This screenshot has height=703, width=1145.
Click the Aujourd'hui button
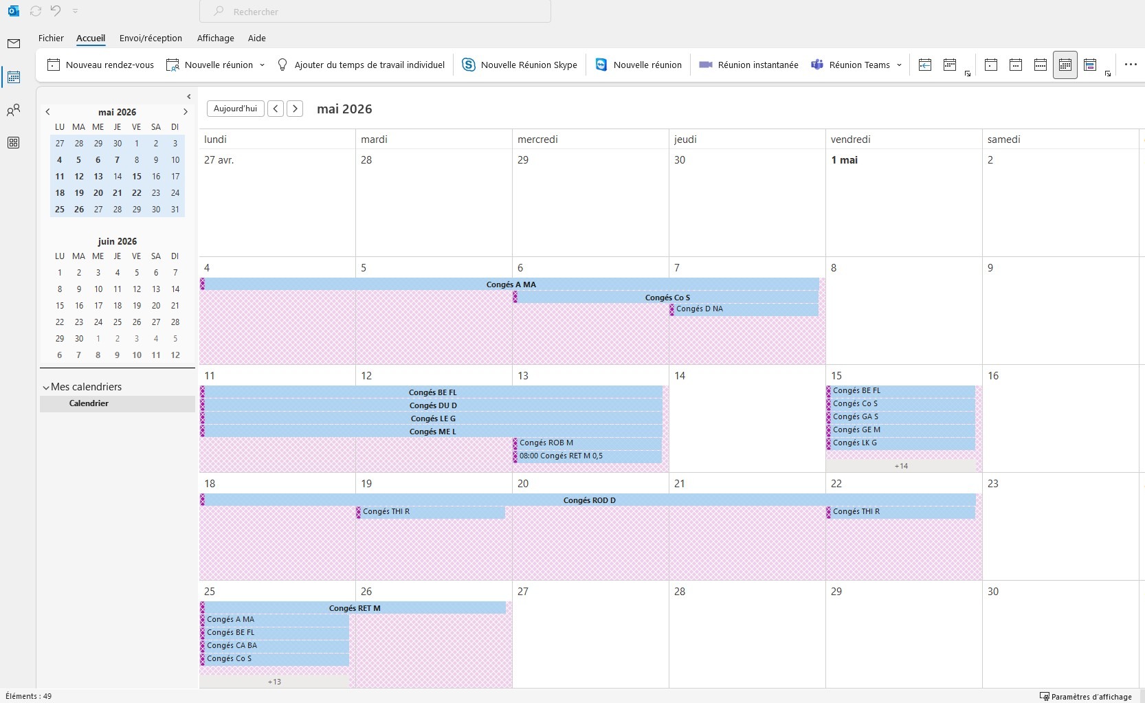click(235, 109)
